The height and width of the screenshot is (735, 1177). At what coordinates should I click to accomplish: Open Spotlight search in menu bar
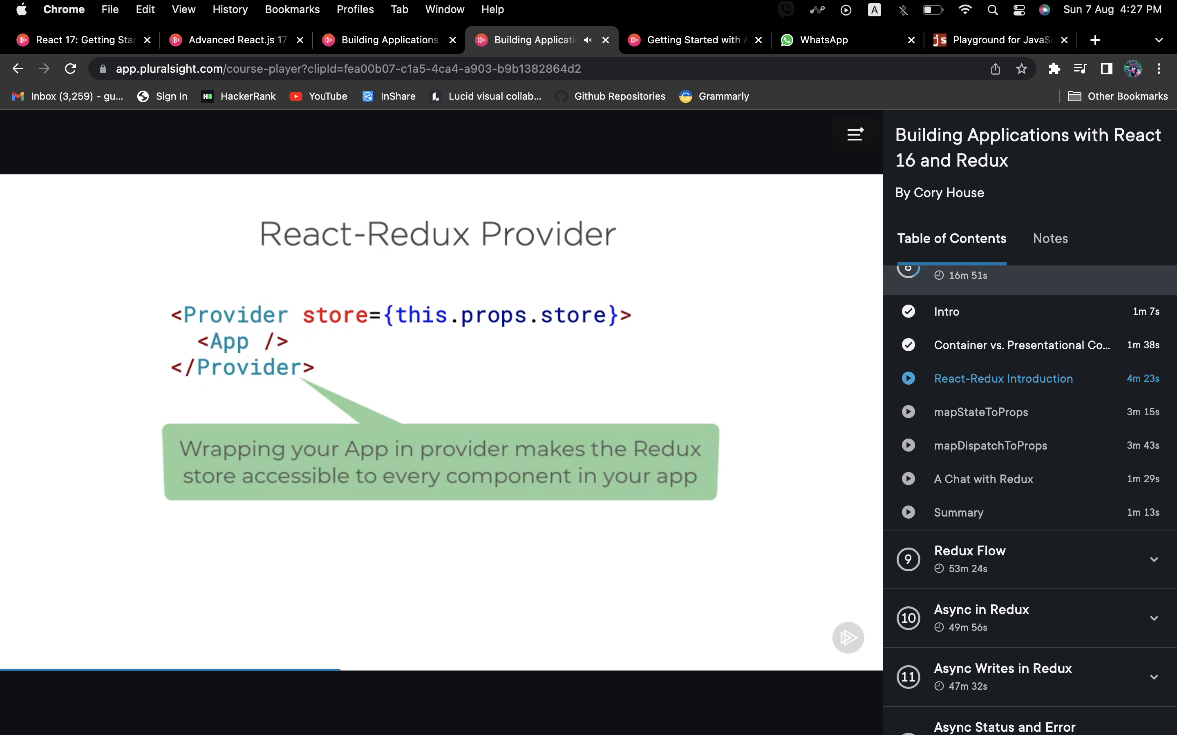point(993,10)
